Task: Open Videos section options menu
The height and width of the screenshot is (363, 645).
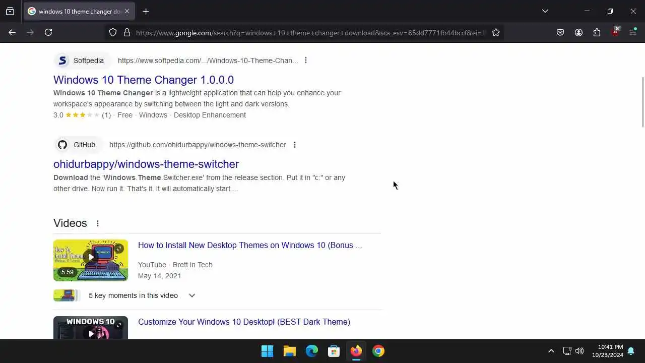Action: pyautogui.click(x=97, y=223)
